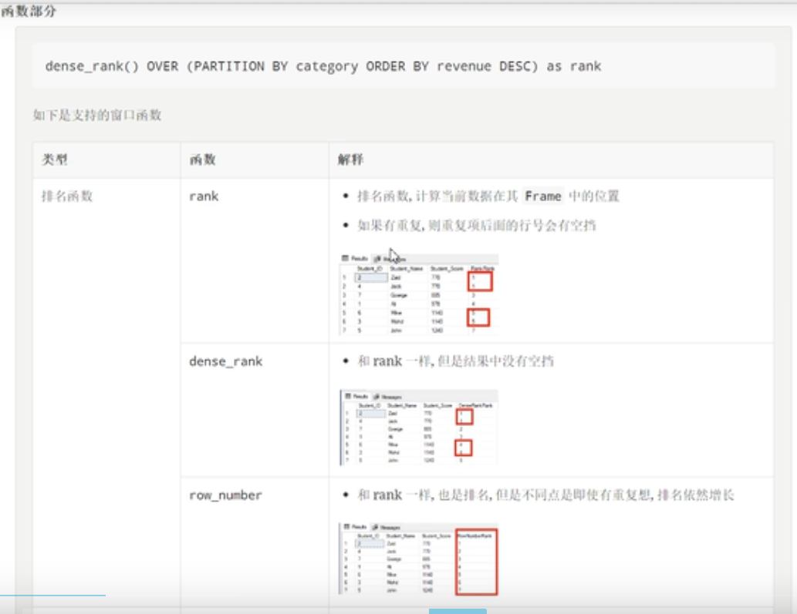Click the dense_rank() OVER code block
797x614 pixels.
pos(323,66)
